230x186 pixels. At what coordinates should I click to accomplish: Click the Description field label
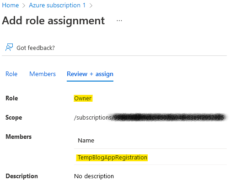tap(21, 176)
